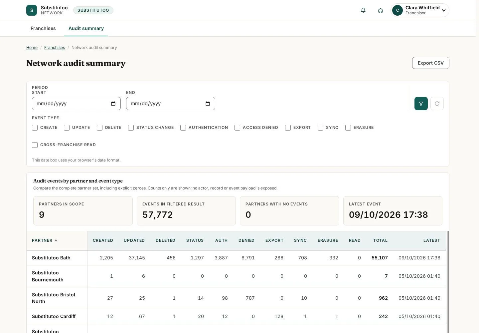The height and width of the screenshot is (333, 479).
Task: Tick the Update event type checkbox
Action: point(67,128)
